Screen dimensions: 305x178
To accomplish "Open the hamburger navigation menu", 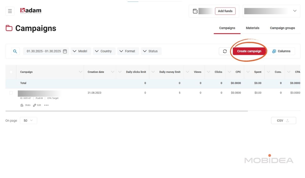I will [x=10, y=11].
